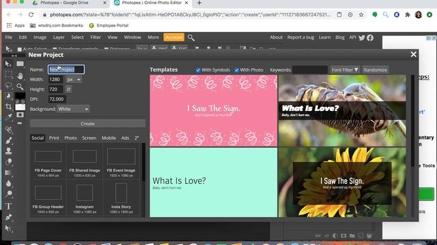Click the orange Account button

[x=174, y=37]
